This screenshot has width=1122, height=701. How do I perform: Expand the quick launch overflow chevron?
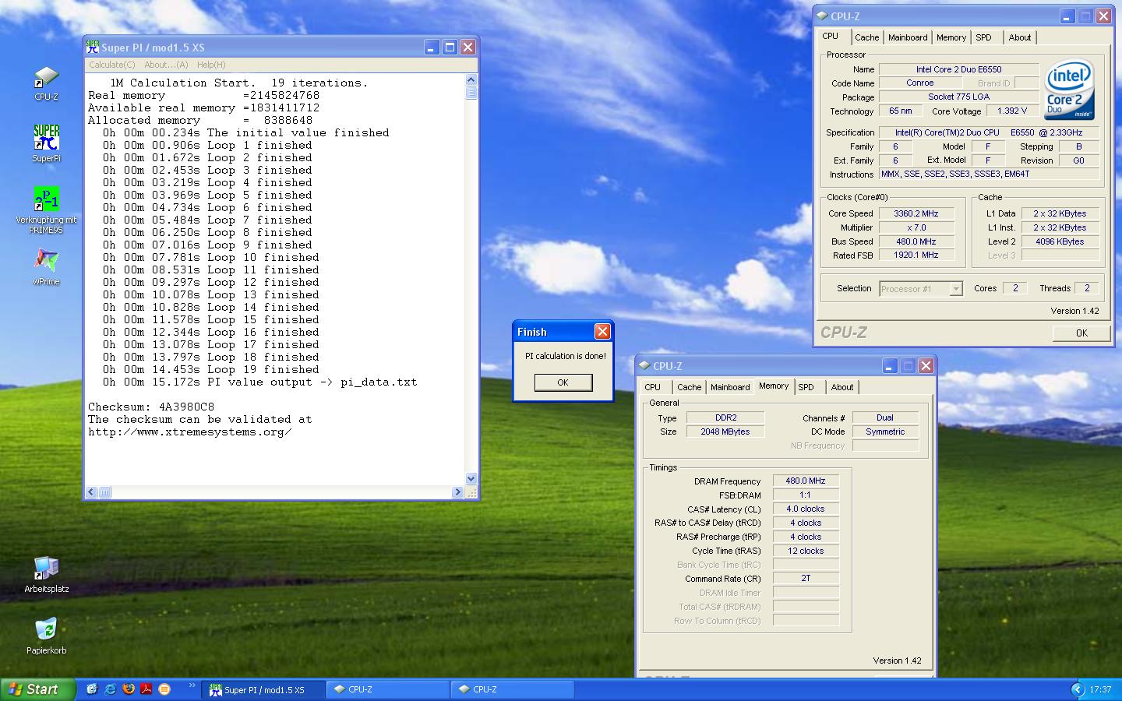192,686
